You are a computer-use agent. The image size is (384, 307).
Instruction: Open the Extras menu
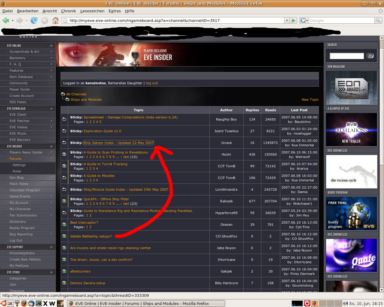(x=115, y=11)
